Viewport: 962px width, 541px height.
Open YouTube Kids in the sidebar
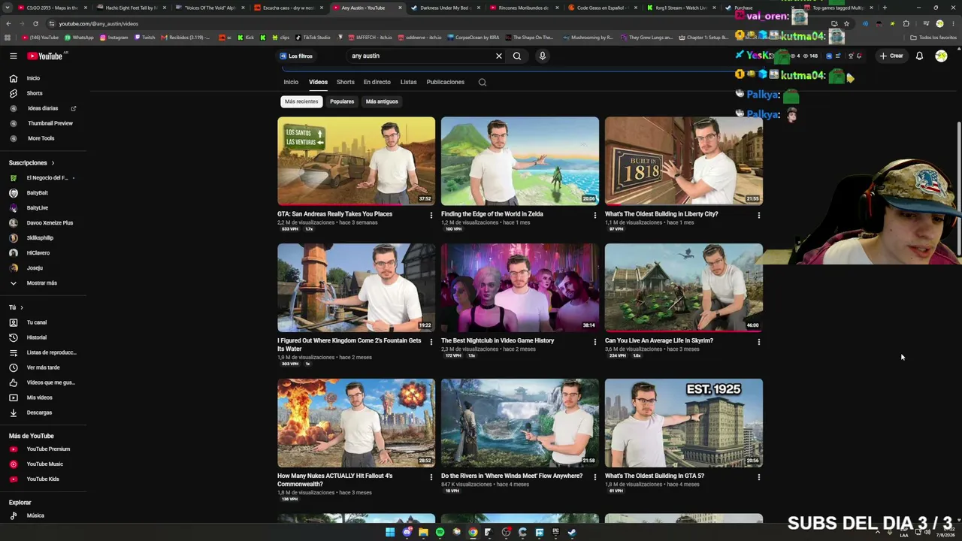[x=43, y=479]
